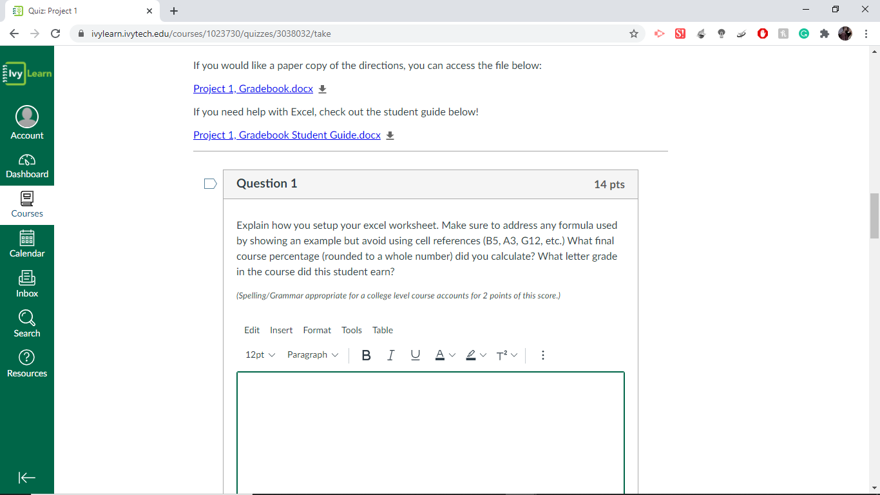Open a new browser tab
The image size is (880, 495).
tap(174, 11)
